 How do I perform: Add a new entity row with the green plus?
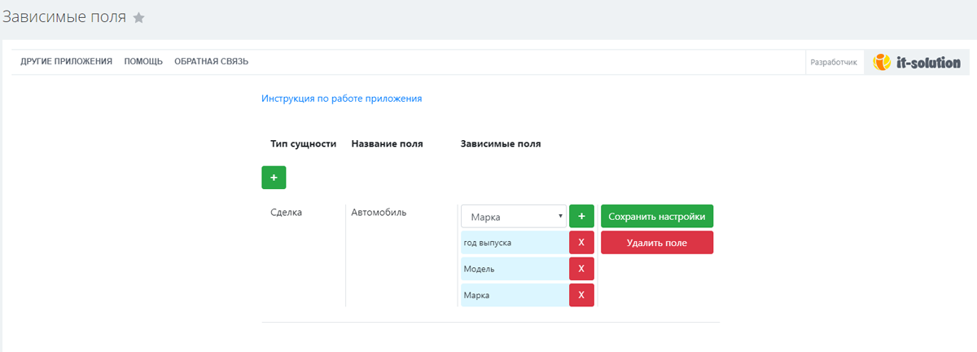point(274,177)
